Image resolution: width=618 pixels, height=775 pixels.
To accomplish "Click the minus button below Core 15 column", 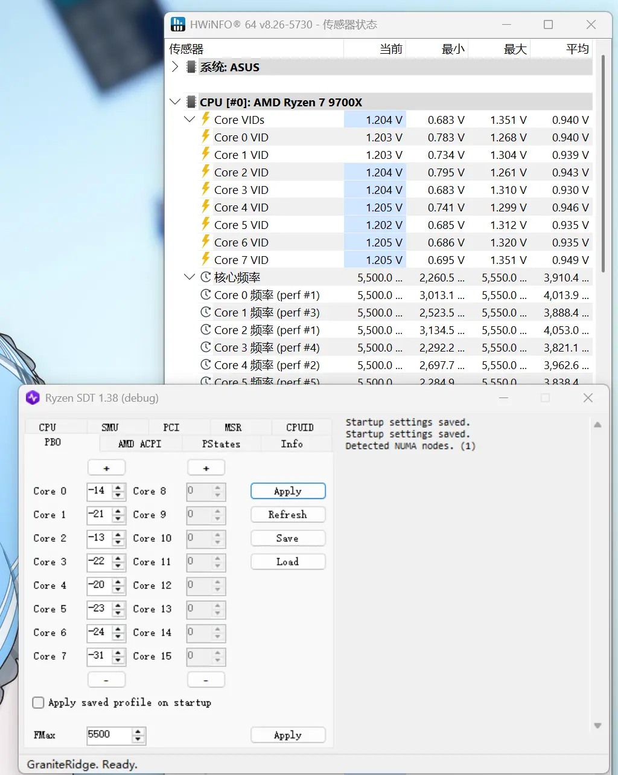I will coord(206,680).
